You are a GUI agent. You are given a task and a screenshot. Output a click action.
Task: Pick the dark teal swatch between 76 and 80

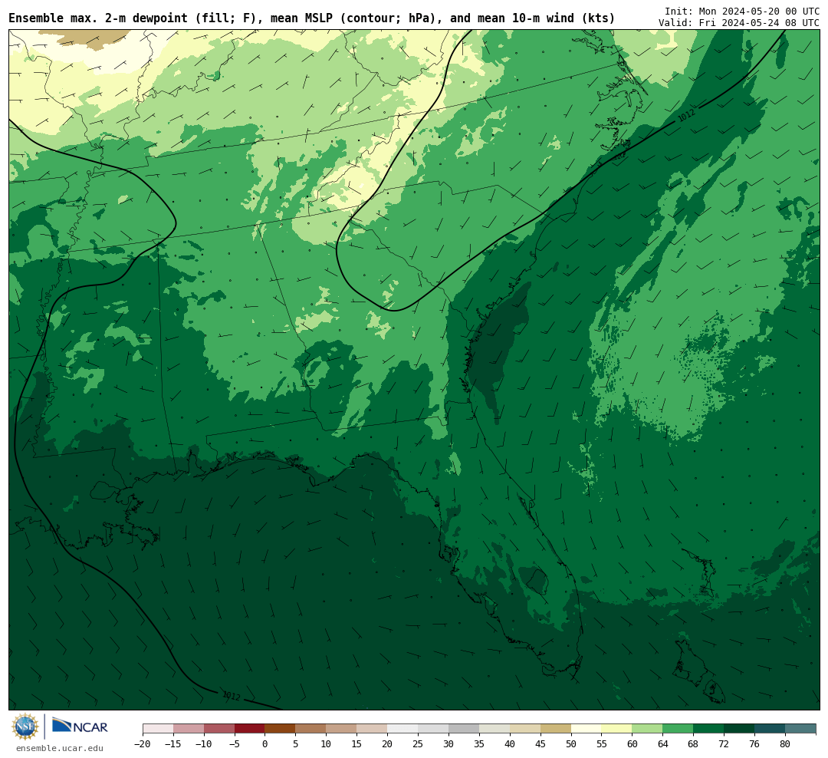(x=770, y=729)
